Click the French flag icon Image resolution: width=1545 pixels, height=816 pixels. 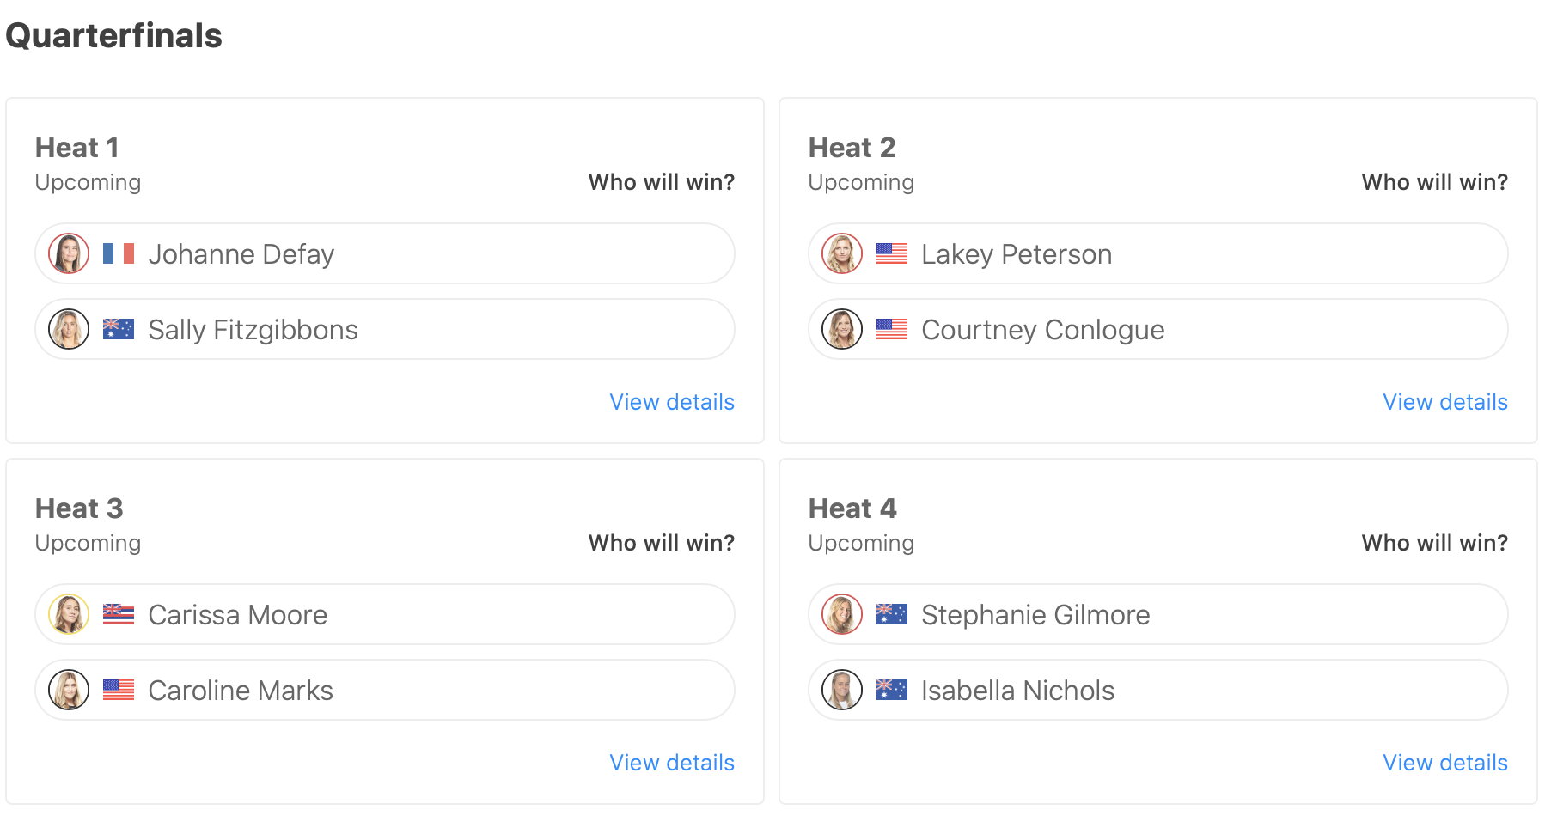[x=119, y=254]
